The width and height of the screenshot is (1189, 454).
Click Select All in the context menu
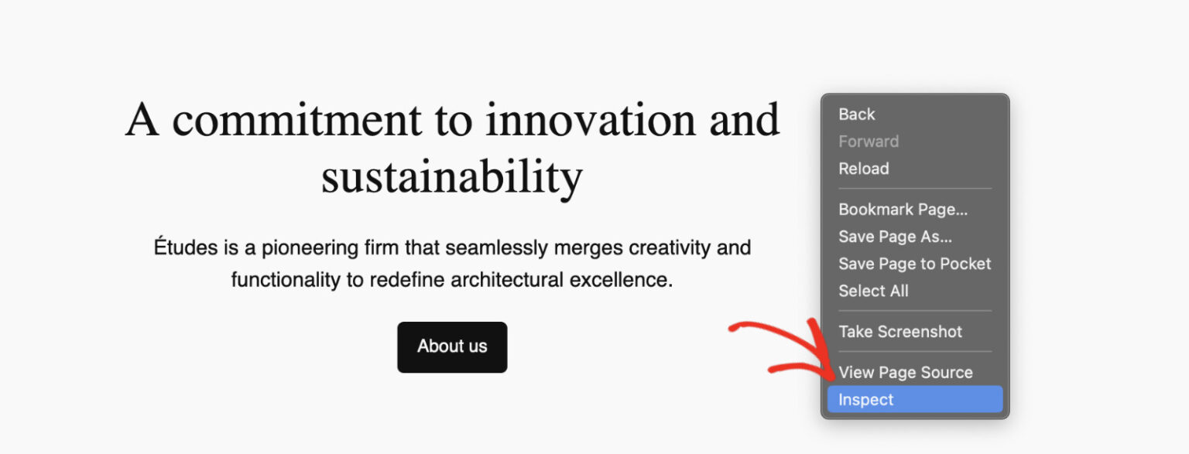pyautogui.click(x=873, y=291)
